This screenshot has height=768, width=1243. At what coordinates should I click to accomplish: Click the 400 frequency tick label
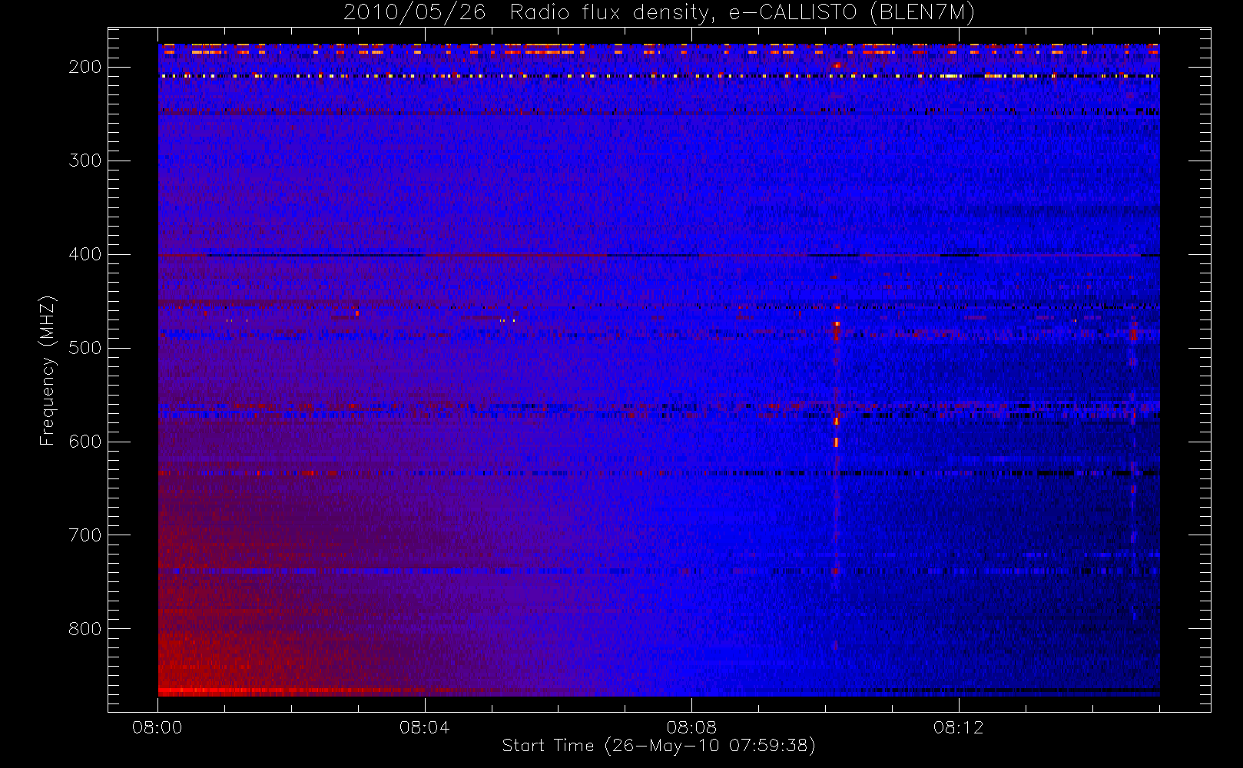[x=85, y=254]
